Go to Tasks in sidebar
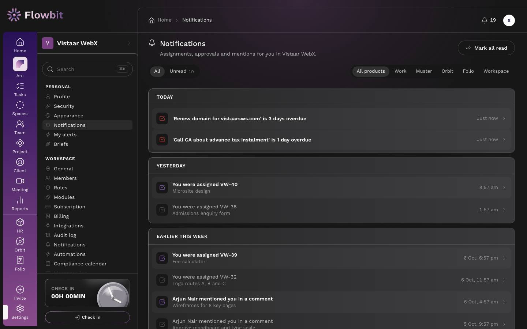 click(x=20, y=90)
